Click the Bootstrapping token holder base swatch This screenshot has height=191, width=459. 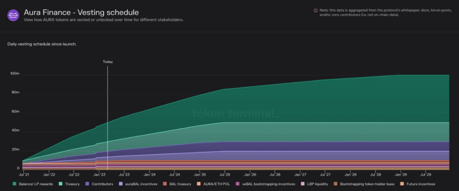pyautogui.click(x=335, y=184)
